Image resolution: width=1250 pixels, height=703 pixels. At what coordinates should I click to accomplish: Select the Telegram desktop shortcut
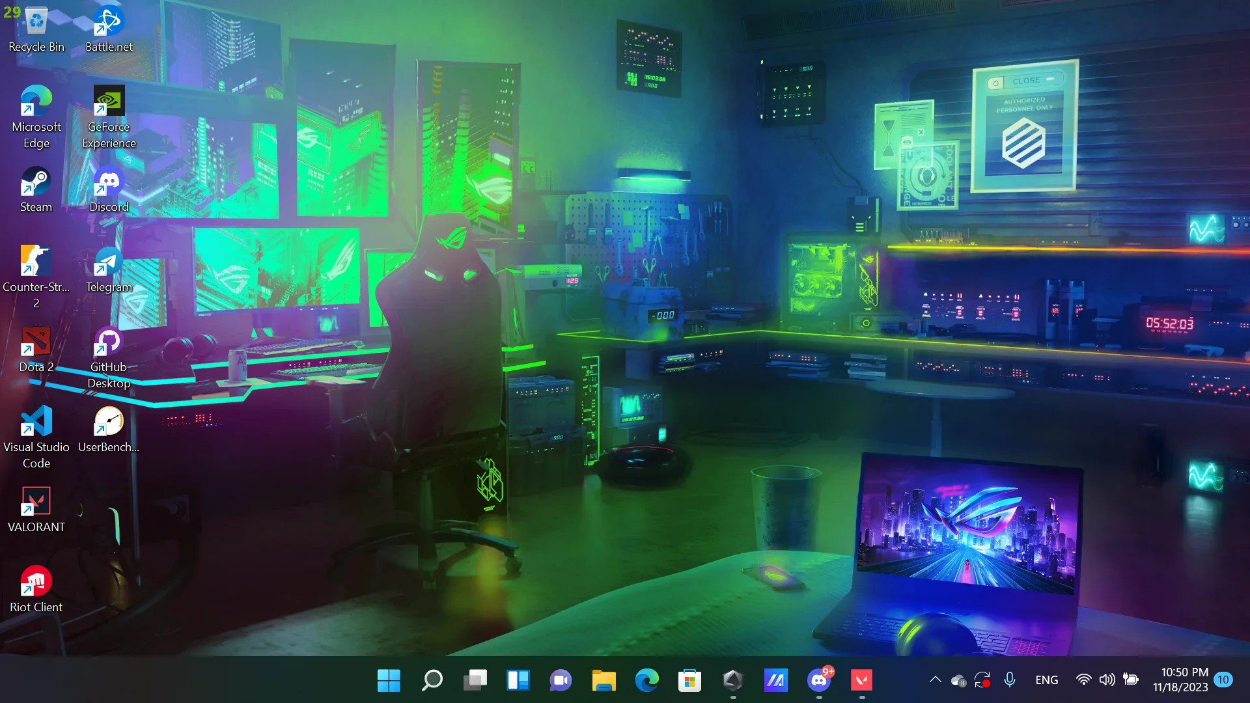point(109,269)
